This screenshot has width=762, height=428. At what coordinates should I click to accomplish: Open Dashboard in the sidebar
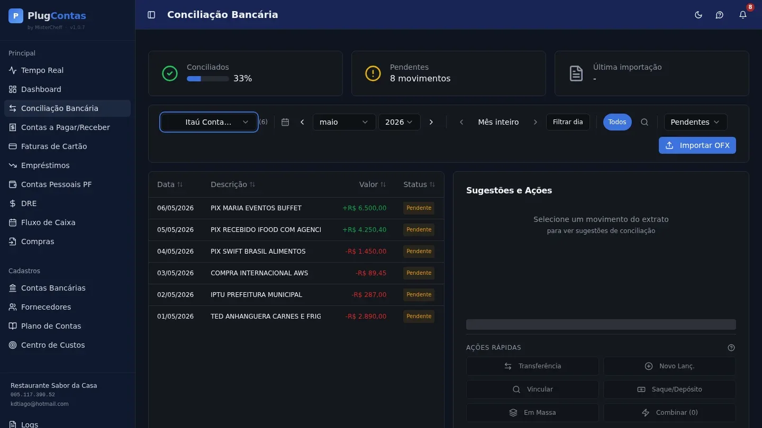tap(67, 89)
